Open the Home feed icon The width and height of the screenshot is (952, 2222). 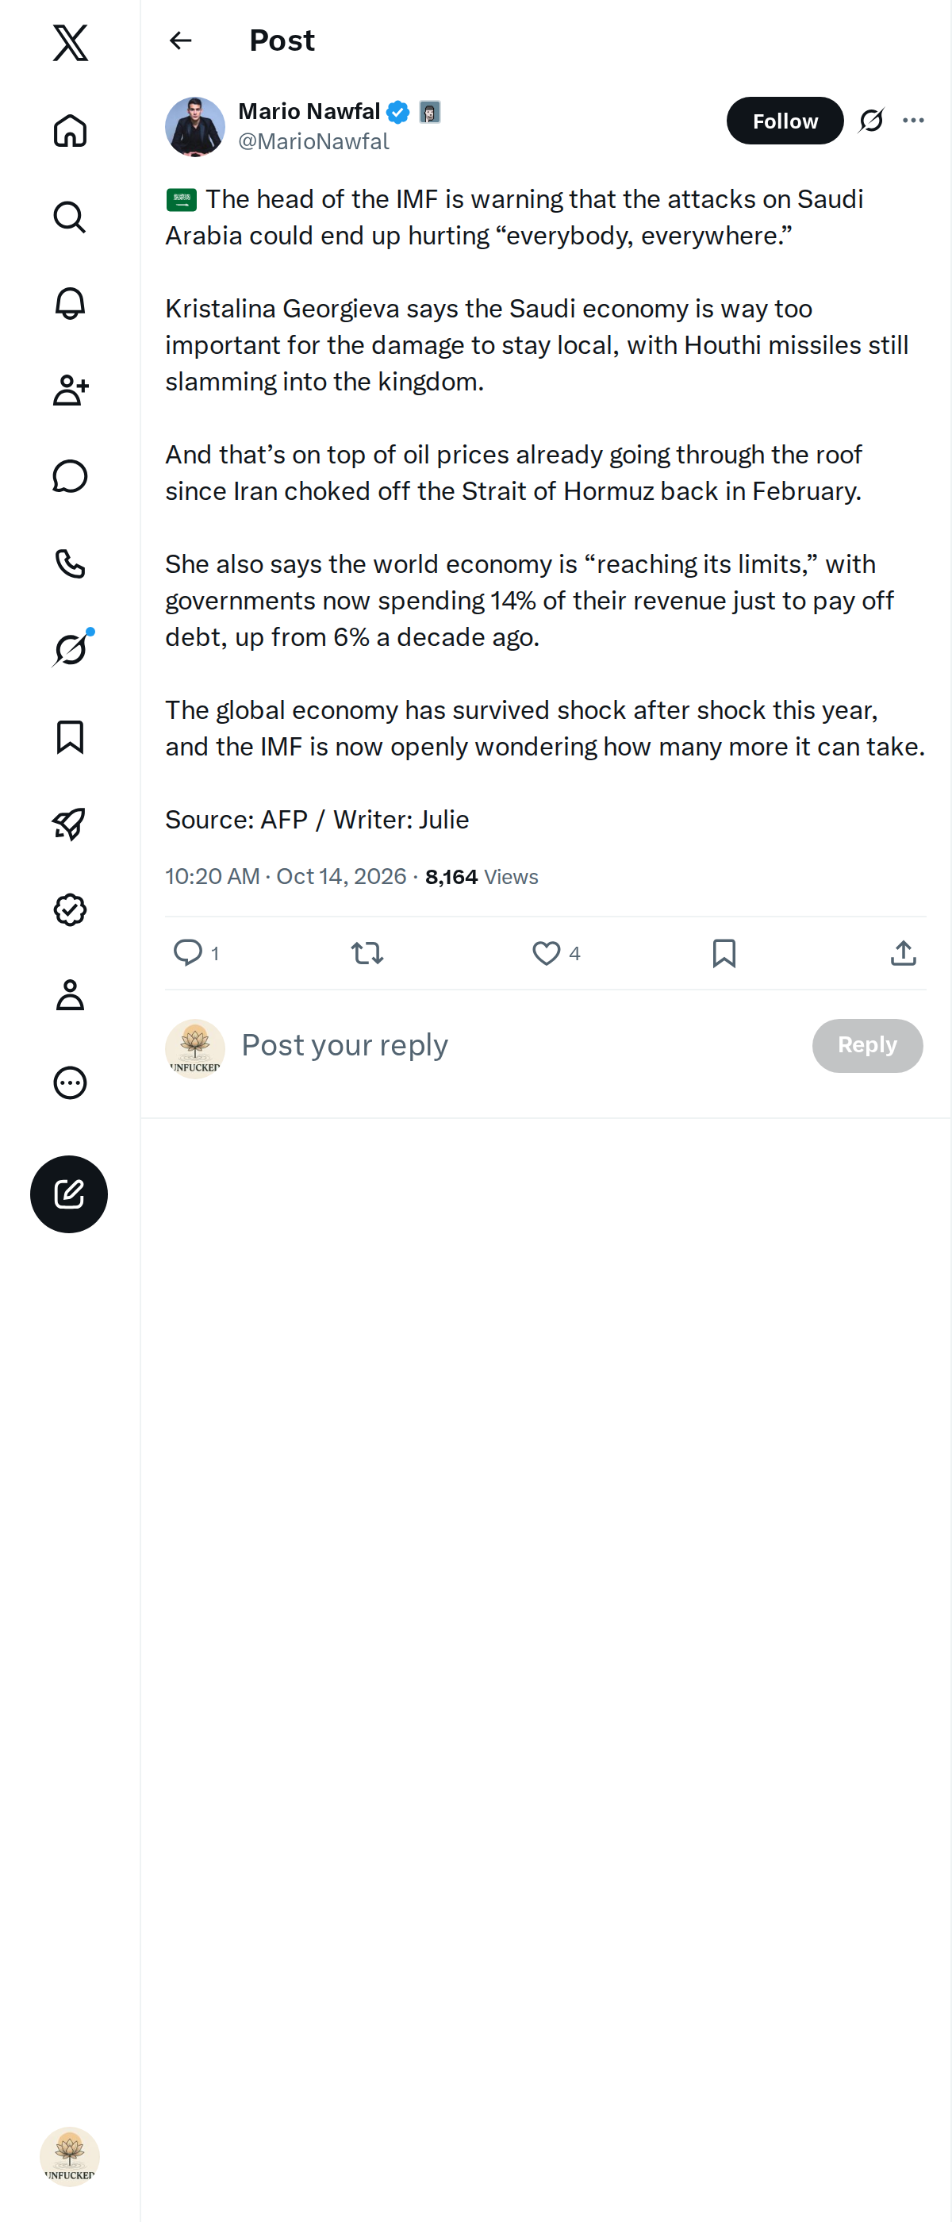click(70, 130)
